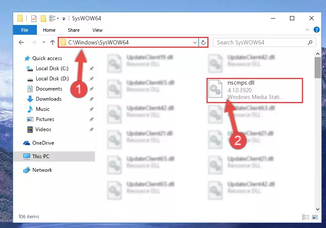
Task: Click the pin icon next to Music
Action: click(91, 109)
